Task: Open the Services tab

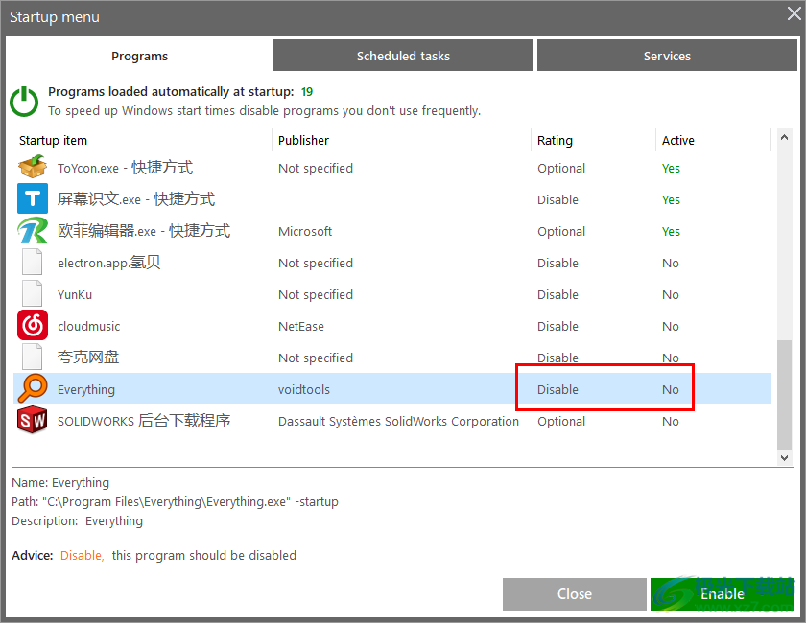Action: pos(667,56)
